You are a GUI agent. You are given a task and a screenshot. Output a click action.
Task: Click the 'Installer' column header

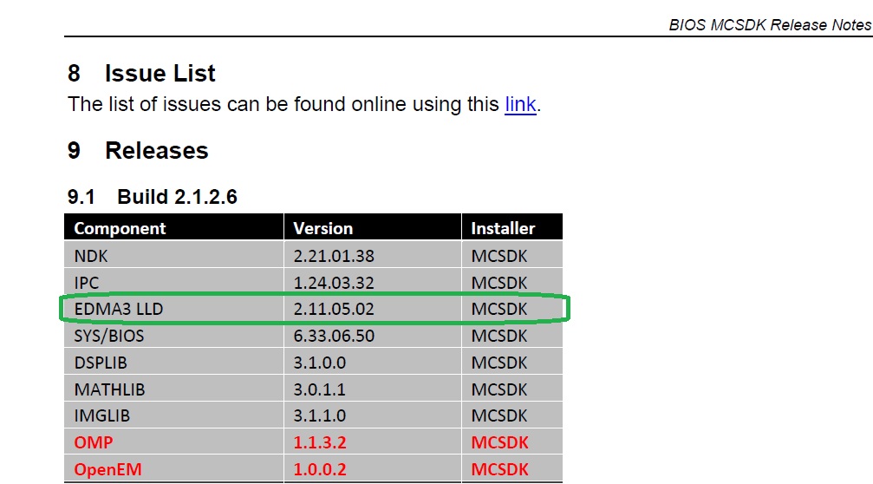point(511,228)
